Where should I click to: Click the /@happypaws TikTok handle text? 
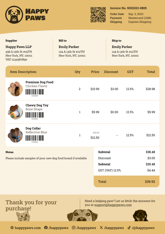pos(143,228)
